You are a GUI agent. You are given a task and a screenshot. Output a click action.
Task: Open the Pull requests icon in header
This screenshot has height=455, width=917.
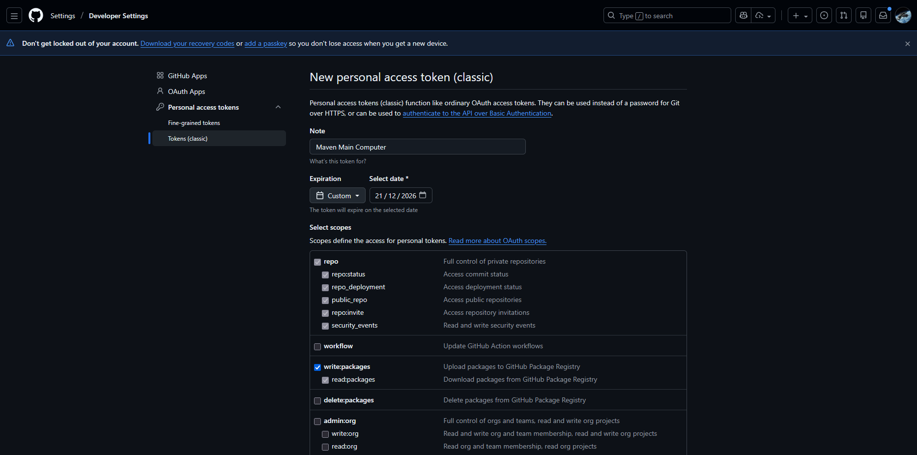click(x=844, y=16)
